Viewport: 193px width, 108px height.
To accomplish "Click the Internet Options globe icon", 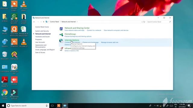I will coord(61,41).
